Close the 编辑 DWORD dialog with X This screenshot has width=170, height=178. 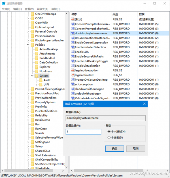144,104
